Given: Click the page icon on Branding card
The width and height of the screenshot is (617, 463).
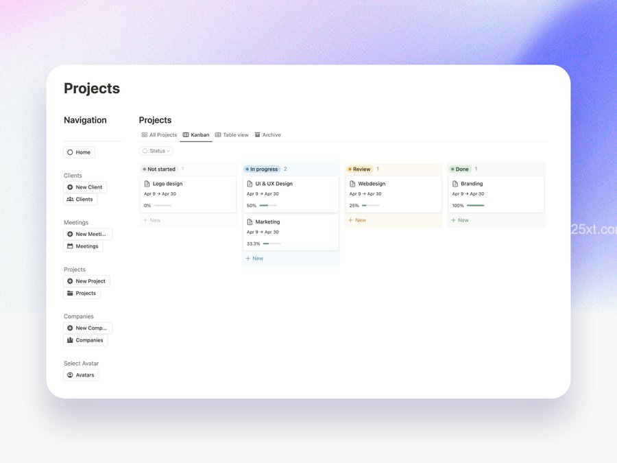Looking at the screenshot, I should pyautogui.click(x=455, y=184).
